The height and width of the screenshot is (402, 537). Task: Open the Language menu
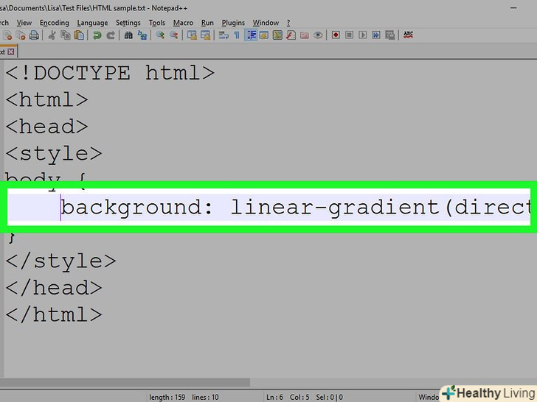coord(92,23)
